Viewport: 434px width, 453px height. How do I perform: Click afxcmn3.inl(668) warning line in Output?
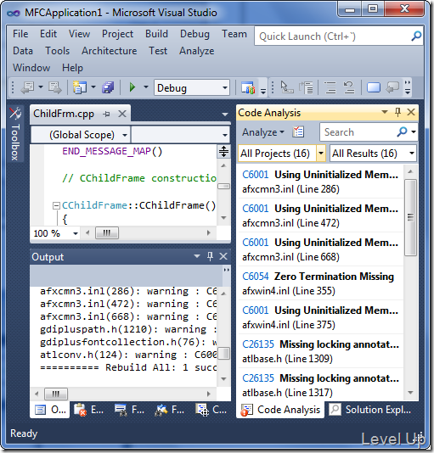128,316
